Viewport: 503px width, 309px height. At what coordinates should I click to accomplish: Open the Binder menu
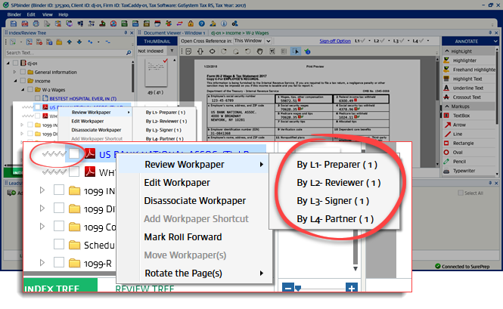(x=14, y=14)
